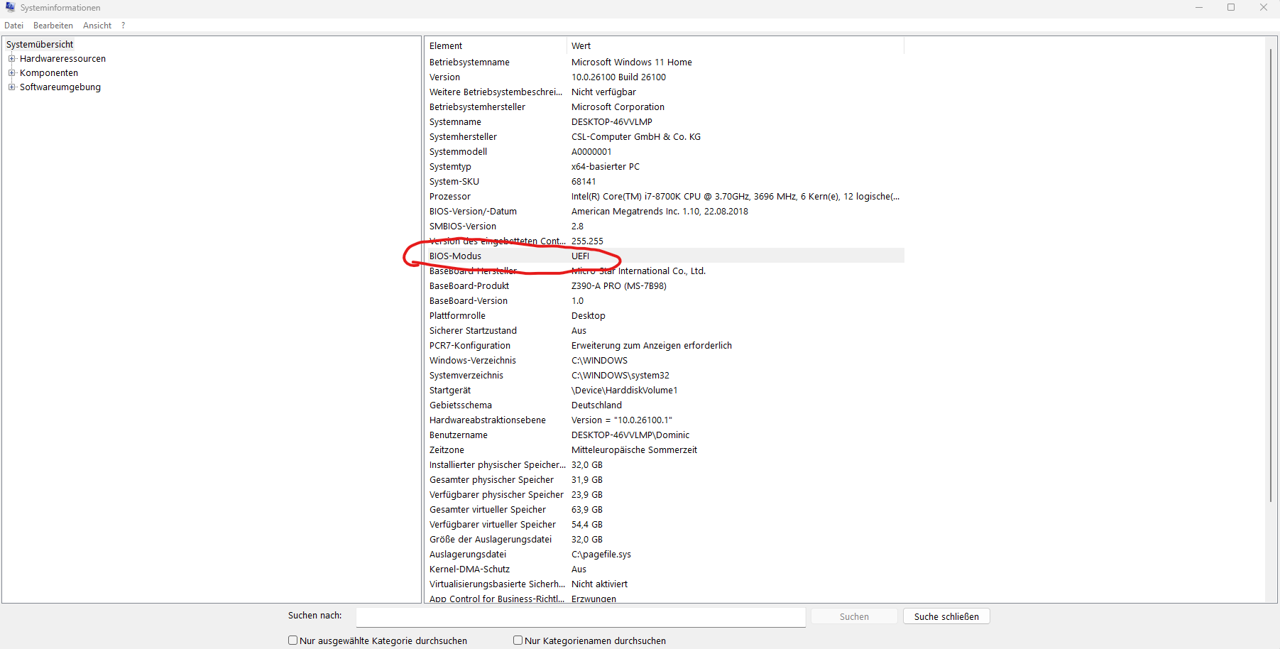Check Nur ausgewählte Kategorie durchsuchen
This screenshot has width=1280, height=649.
292,640
